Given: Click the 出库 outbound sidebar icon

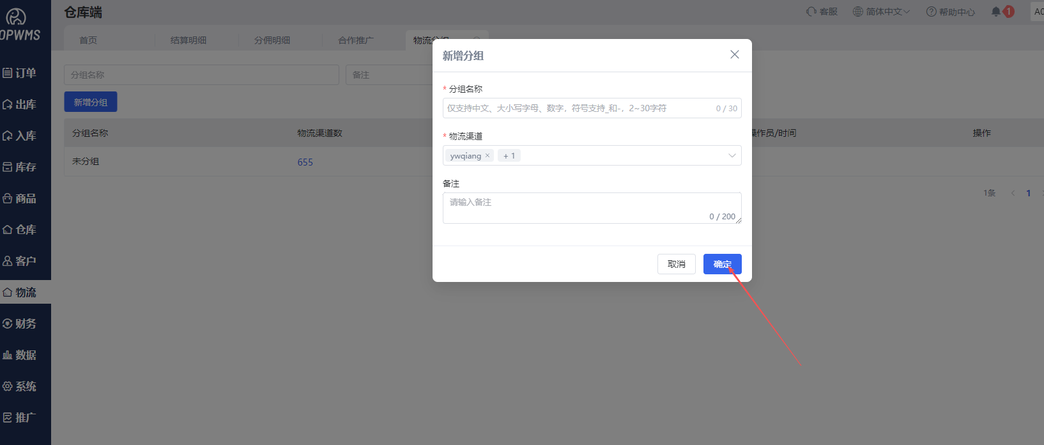Looking at the screenshot, I should click(8, 104).
